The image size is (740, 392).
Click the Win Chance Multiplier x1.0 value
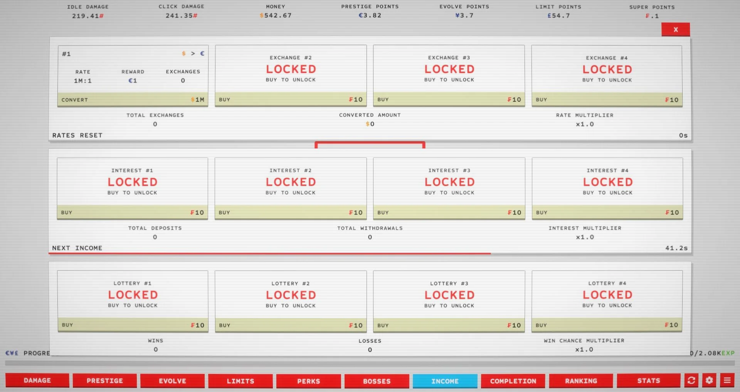pos(584,350)
